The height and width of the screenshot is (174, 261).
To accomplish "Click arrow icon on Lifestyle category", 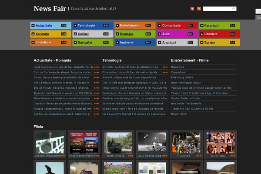I will click(x=202, y=34).
